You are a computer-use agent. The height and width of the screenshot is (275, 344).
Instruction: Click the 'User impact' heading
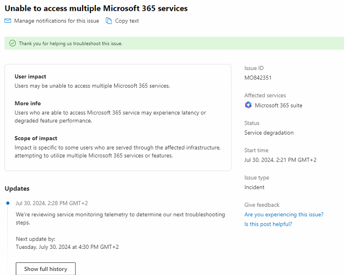30,76
